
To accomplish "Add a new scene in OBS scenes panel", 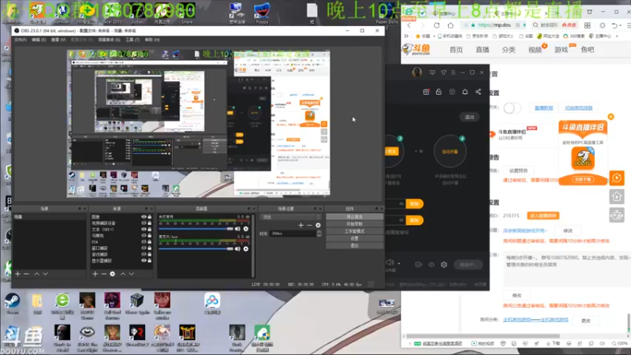I will click(17, 274).
